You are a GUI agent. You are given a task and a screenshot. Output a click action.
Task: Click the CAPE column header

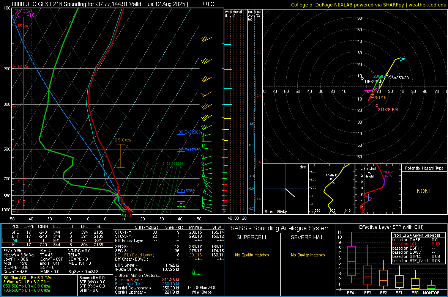pos(29,226)
